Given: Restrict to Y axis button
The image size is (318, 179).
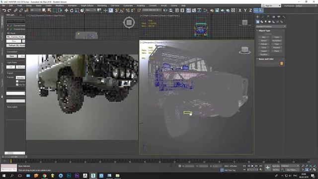Looking at the screenshot, I should pos(245,10).
